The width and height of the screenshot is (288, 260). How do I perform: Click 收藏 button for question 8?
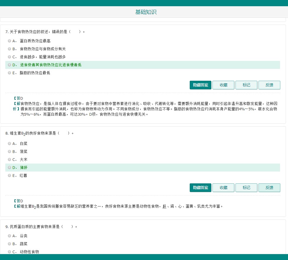[x=223, y=188]
